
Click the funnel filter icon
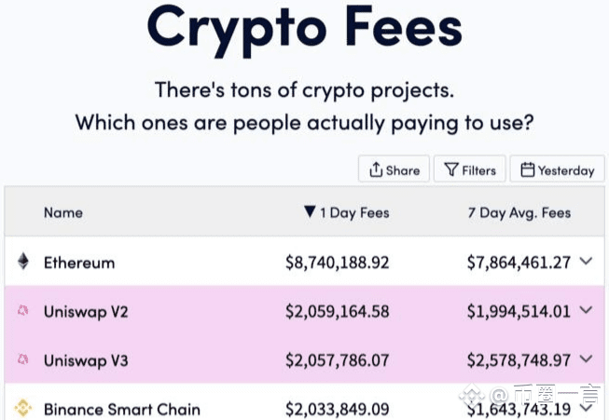(x=451, y=169)
